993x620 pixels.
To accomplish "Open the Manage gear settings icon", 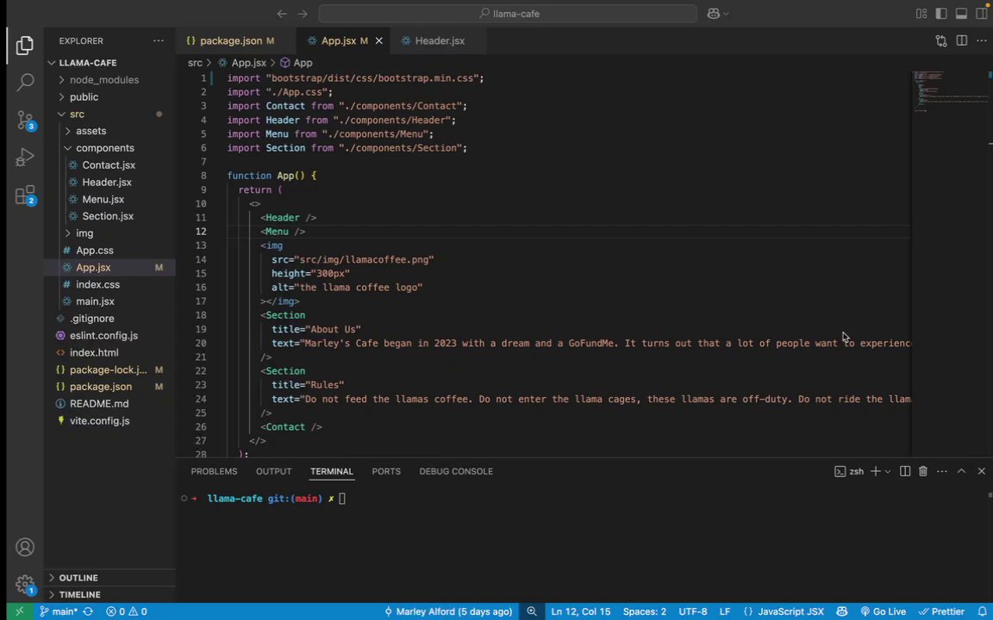I will pos(25,584).
